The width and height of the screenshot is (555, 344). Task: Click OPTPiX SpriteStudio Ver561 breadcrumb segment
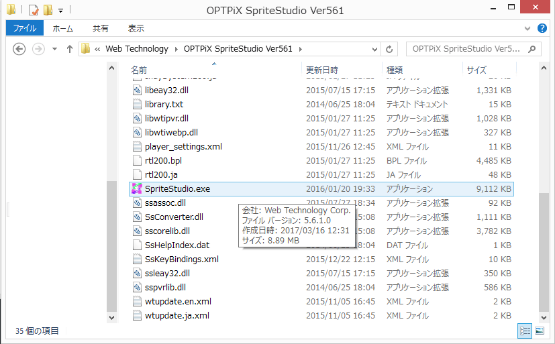coord(238,49)
